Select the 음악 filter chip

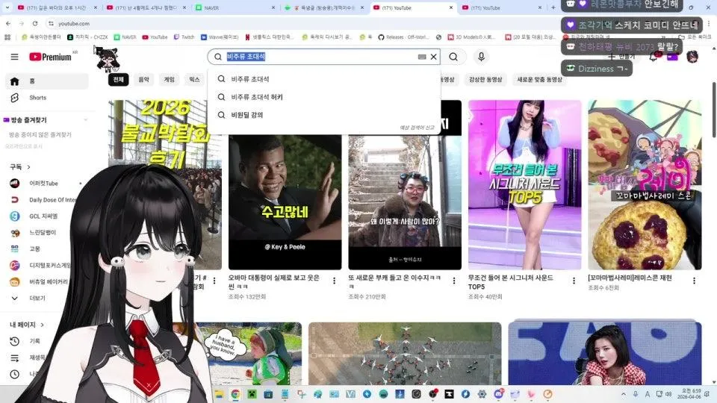click(x=143, y=80)
